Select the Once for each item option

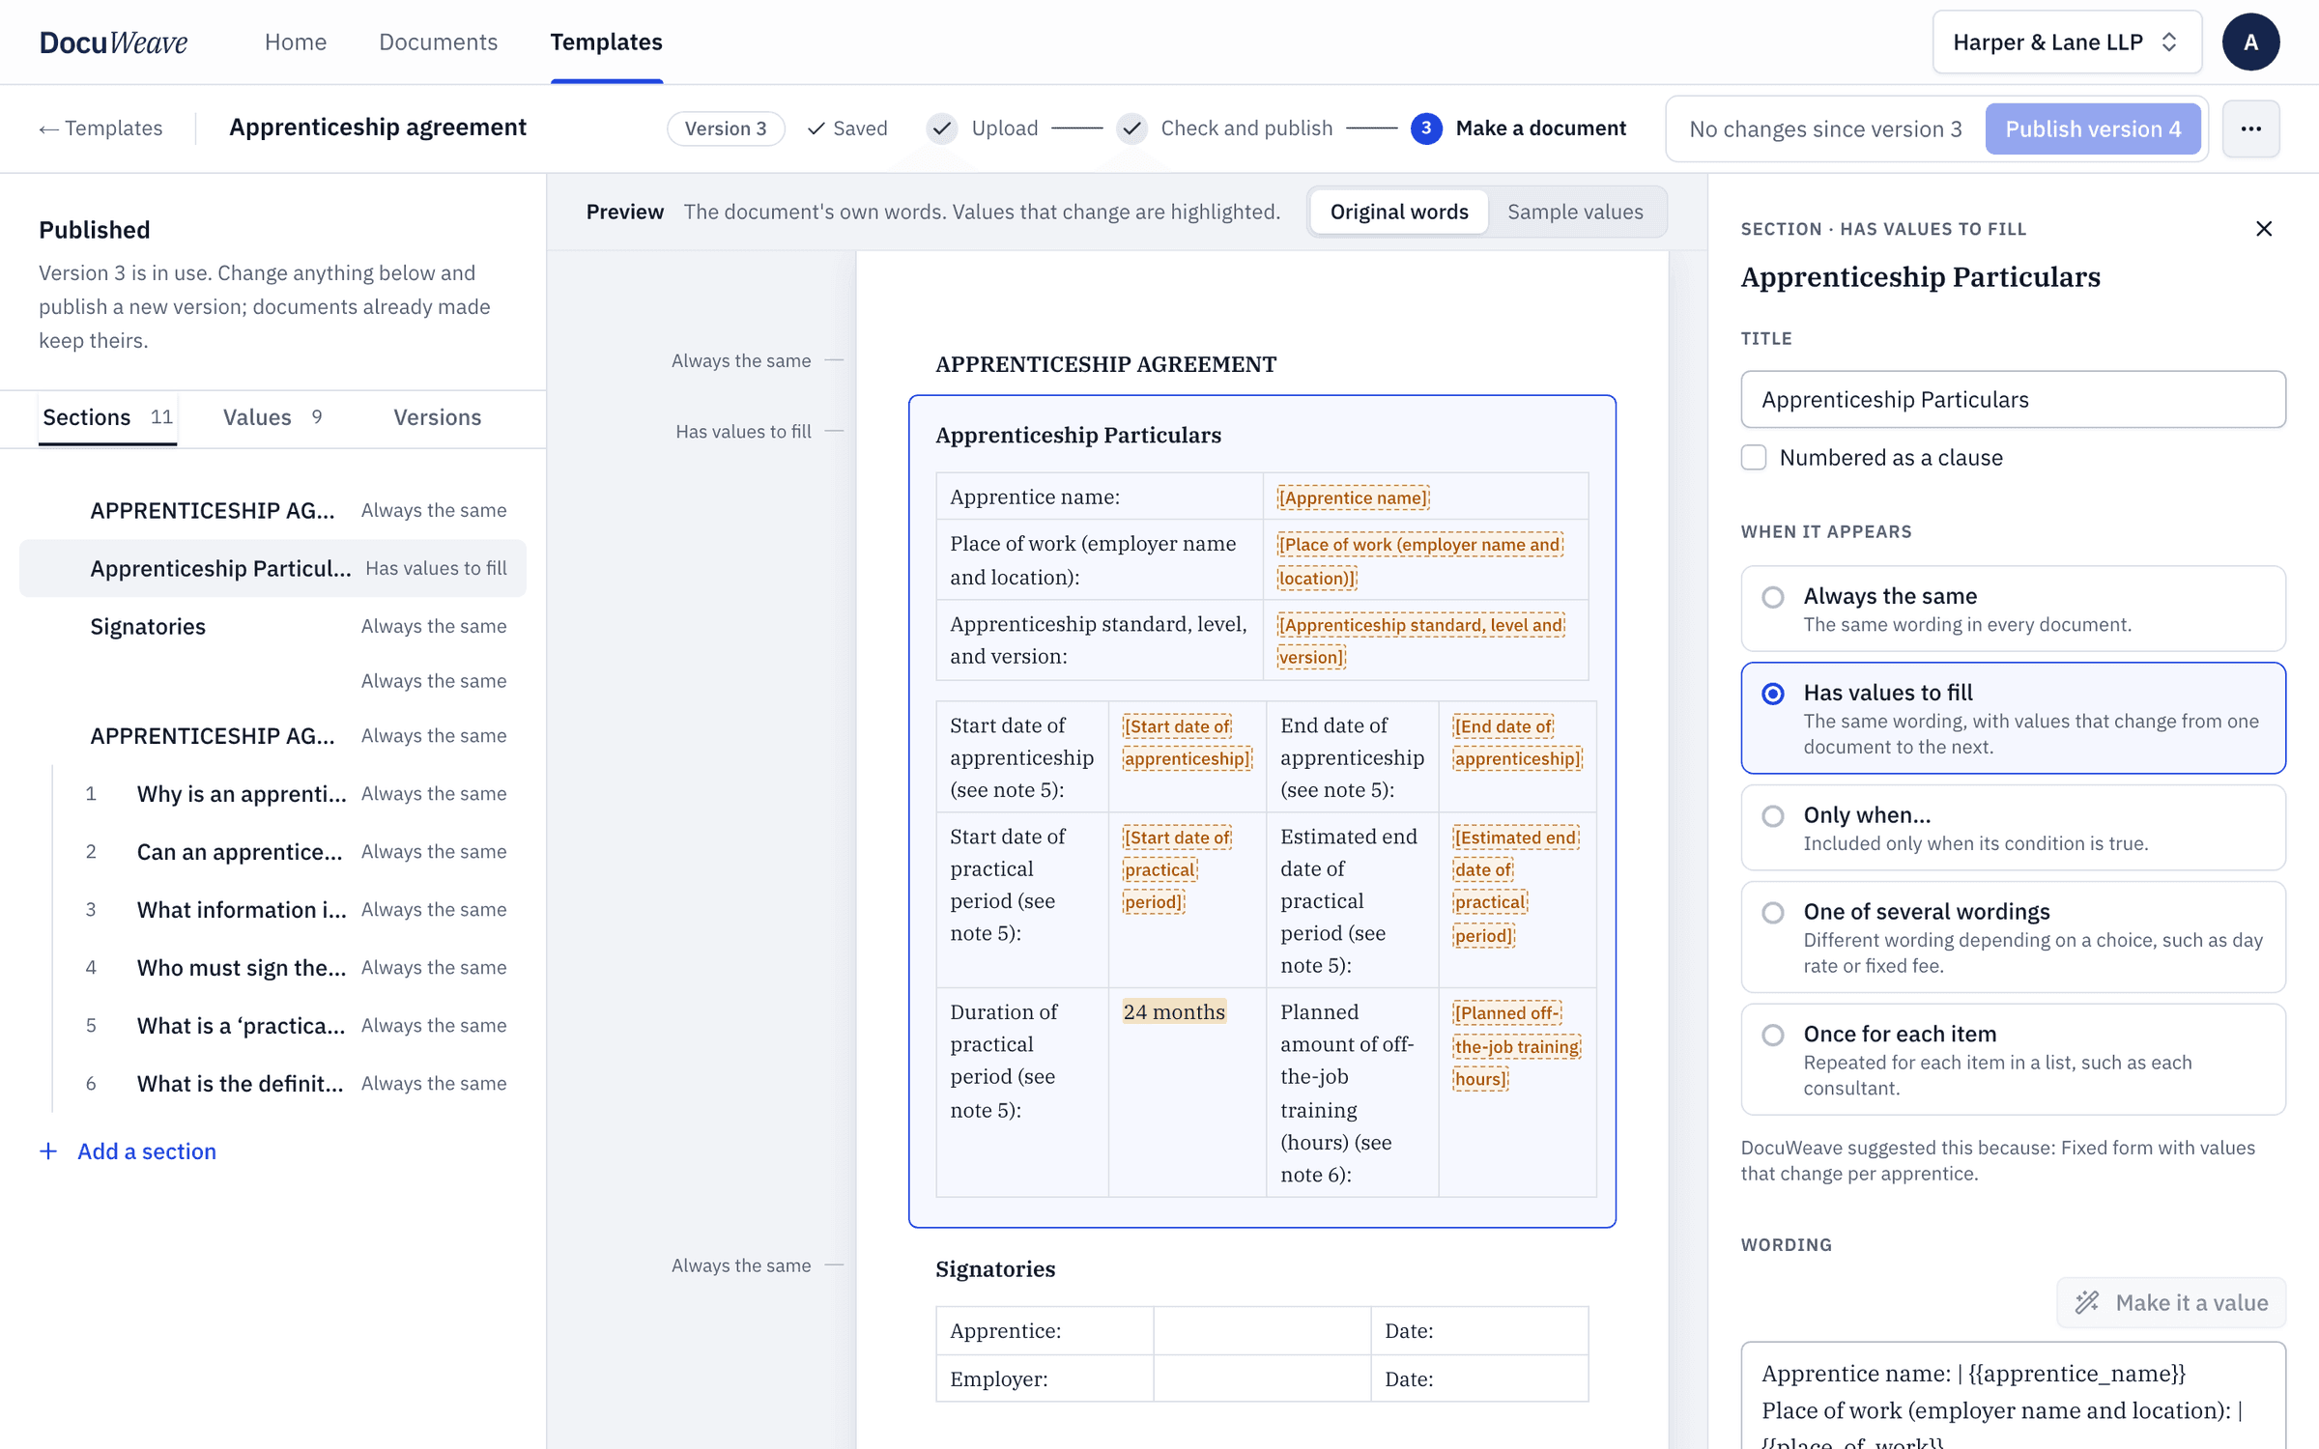[2013, 1060]
